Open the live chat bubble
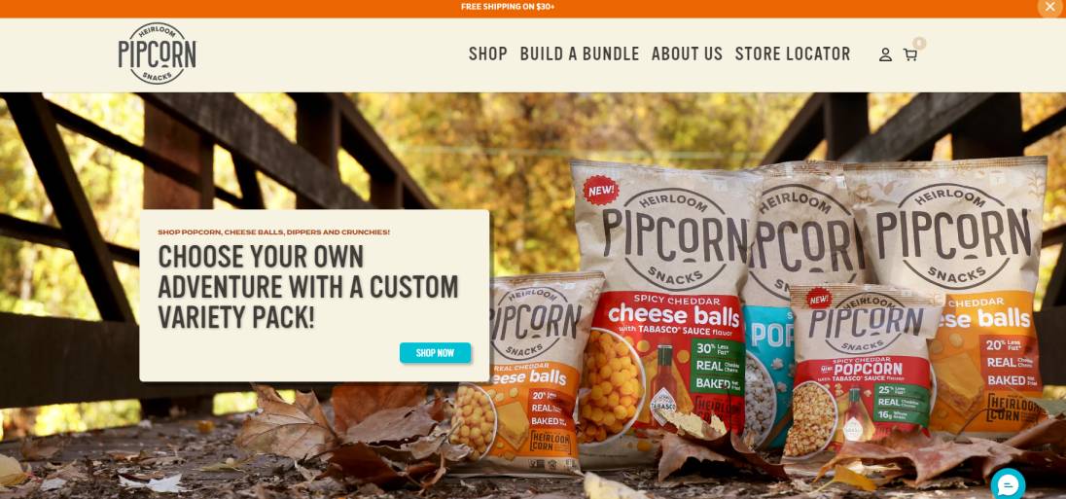This screenshot has height=499, width=1066. coord(1008,484)
